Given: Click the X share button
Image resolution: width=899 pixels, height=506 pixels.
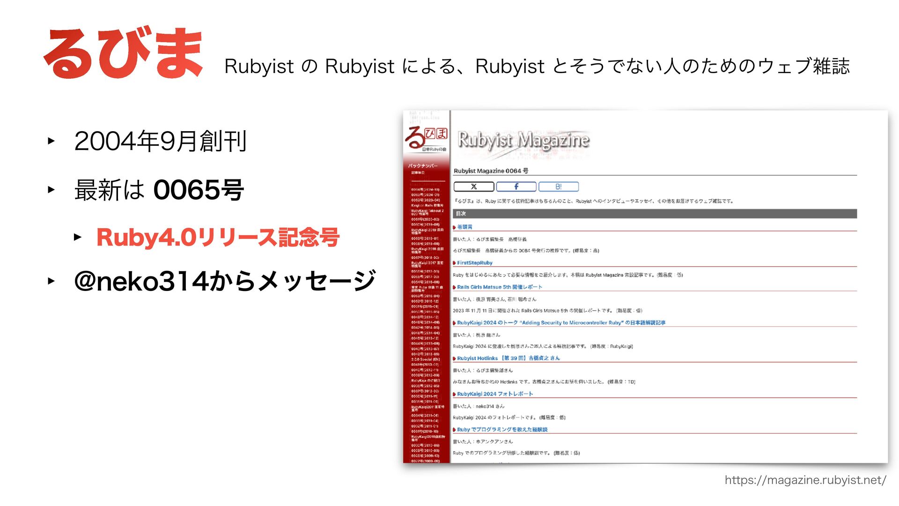Looking at the screenshot, I should (473, 186).
